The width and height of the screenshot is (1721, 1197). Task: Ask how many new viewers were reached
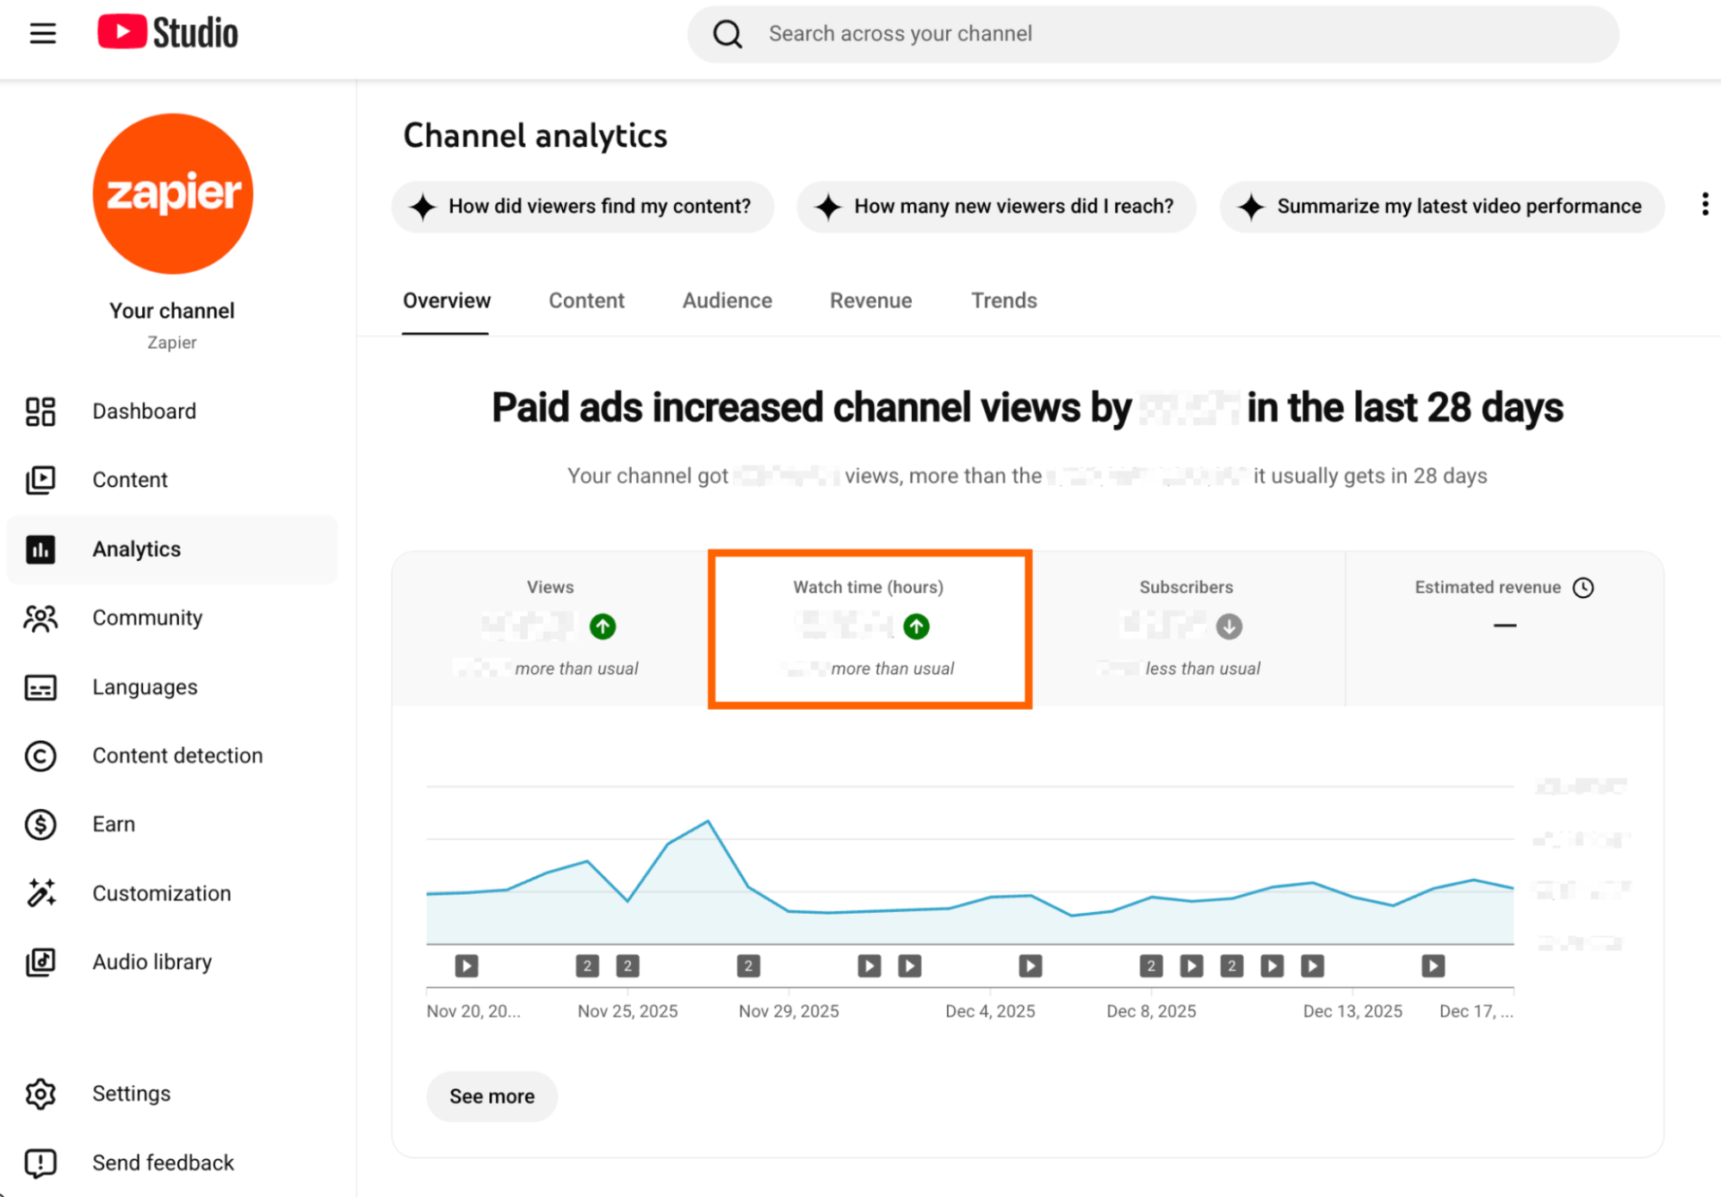[x=996, y=207]
